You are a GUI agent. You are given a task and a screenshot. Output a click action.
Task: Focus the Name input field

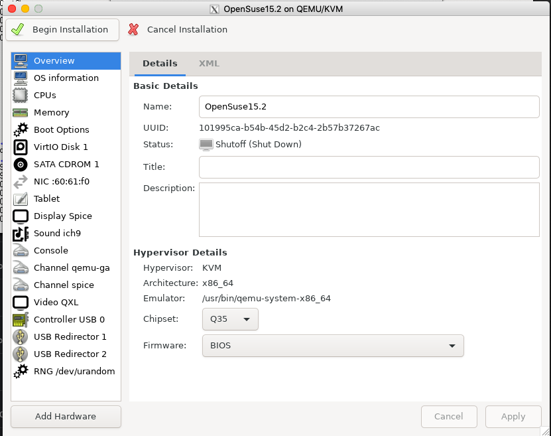point(369,107)
